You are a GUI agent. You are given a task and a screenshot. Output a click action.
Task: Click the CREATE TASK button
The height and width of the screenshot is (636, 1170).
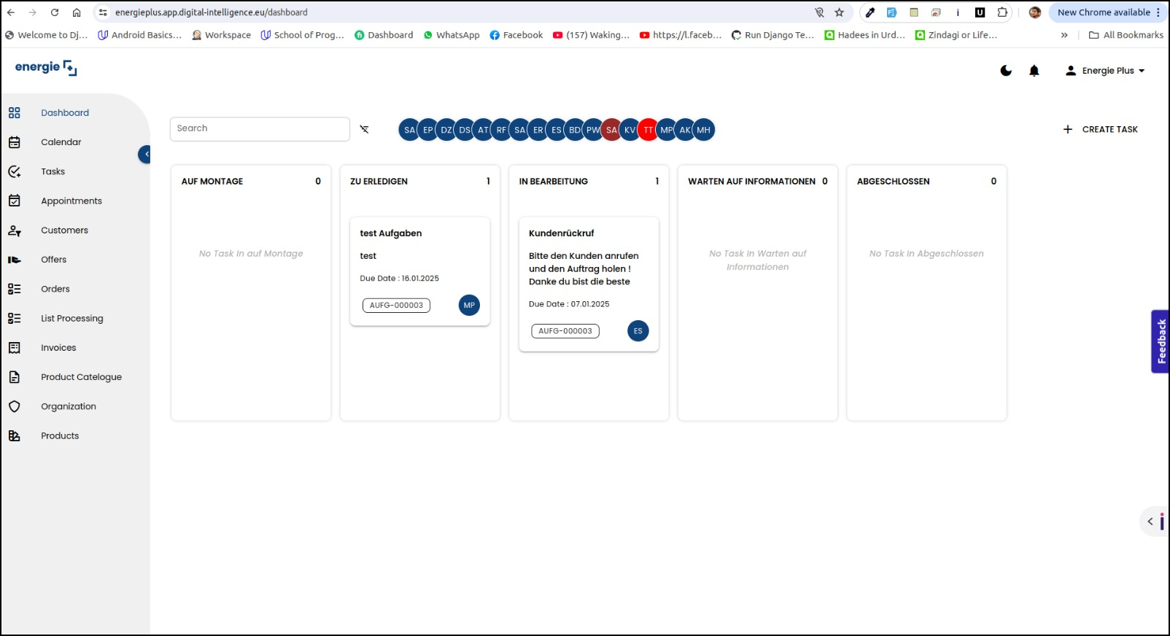[1101, 129]
